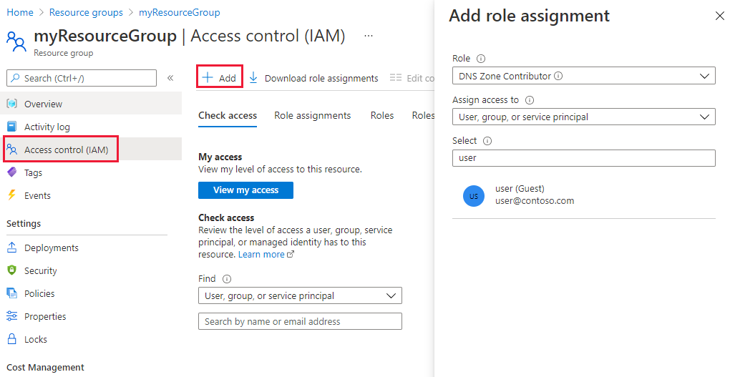Open the Find type dropdown
This screenshot has width=730, height=377.
click(x=391, y=295)
